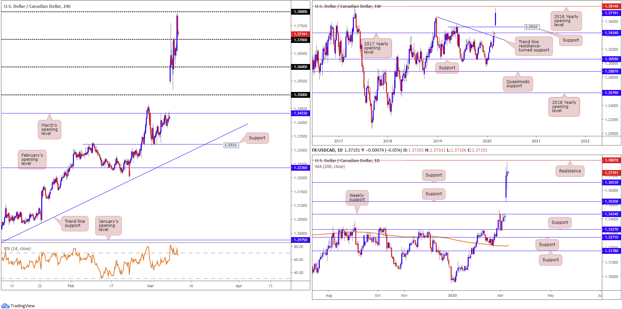Click the Support callout below the 1.31780 tag
The height and width of the screenshot is (309, 622).
pyautogui.click(x=550, y=260)
